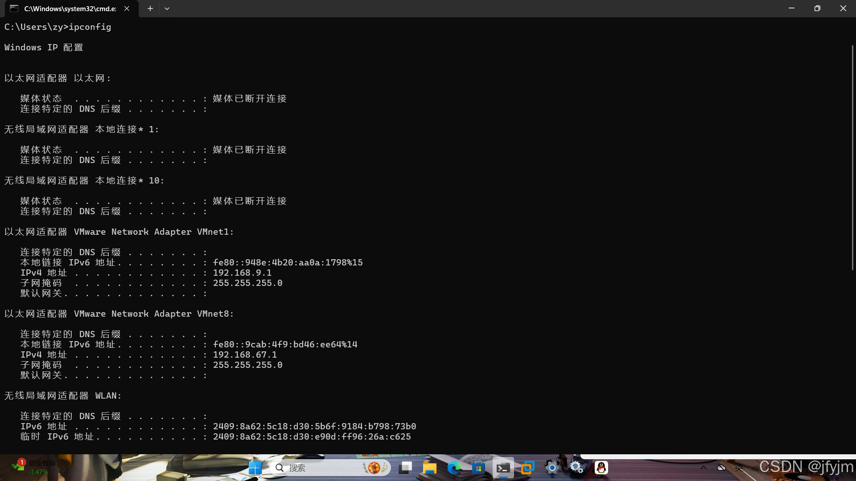Open Task View from taskbar
Viewport: 856px width, 481px height.
[406, 468]
